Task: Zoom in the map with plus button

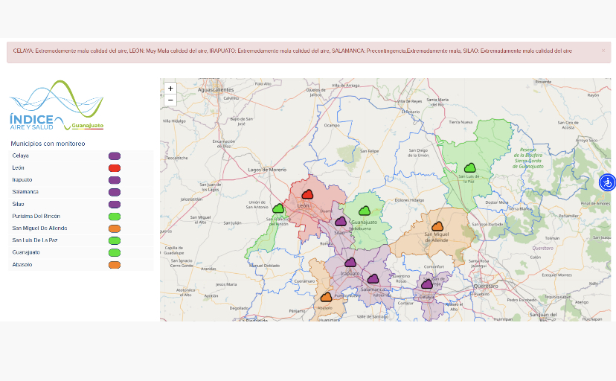Action: tap(170, 88)
